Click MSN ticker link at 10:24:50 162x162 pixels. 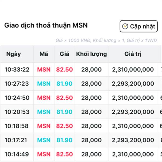coord(44,98)
